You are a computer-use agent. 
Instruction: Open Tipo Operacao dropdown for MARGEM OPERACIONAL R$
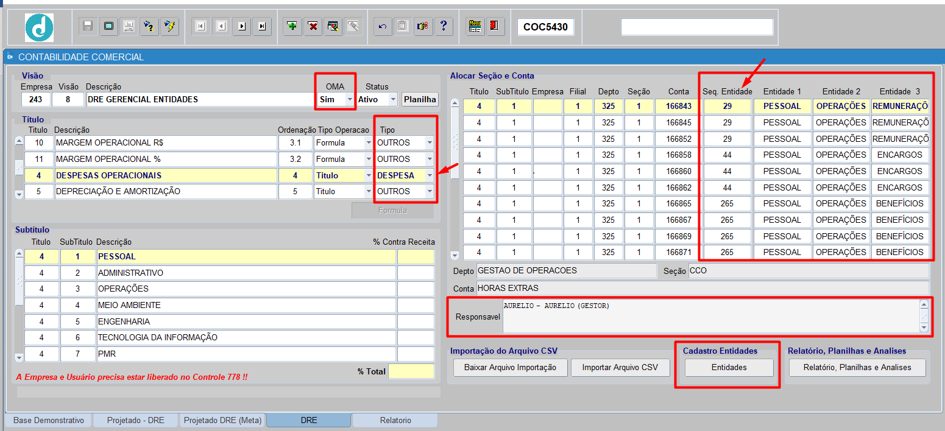[x=367, y=142]
